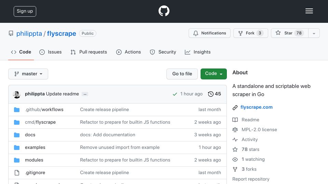328x184 pixels.
Task: Switch to the Issues tab
Action: click(x=51, y=52)
